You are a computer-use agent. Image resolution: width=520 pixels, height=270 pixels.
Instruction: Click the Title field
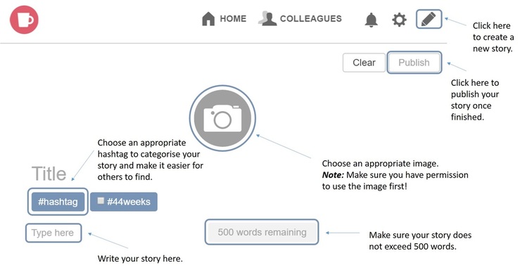[49, 174]
